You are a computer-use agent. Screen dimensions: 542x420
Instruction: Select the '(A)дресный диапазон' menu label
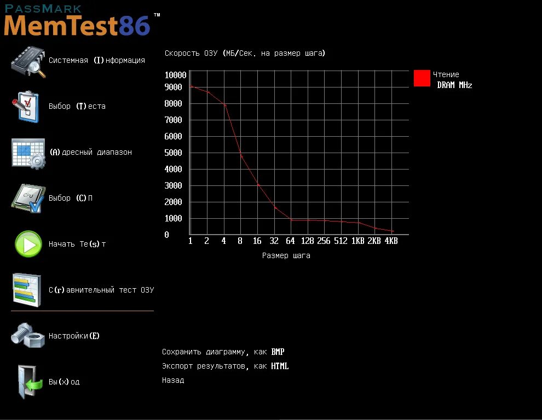pyautogui.click(x=91, y=153)
